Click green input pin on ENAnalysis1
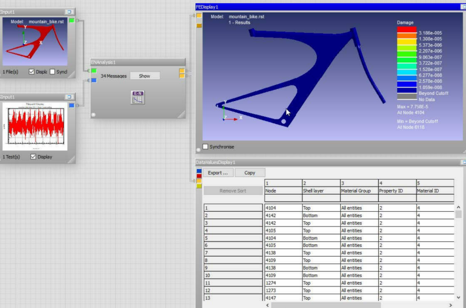Screen dimensions: 466x308 pos(94,71)
